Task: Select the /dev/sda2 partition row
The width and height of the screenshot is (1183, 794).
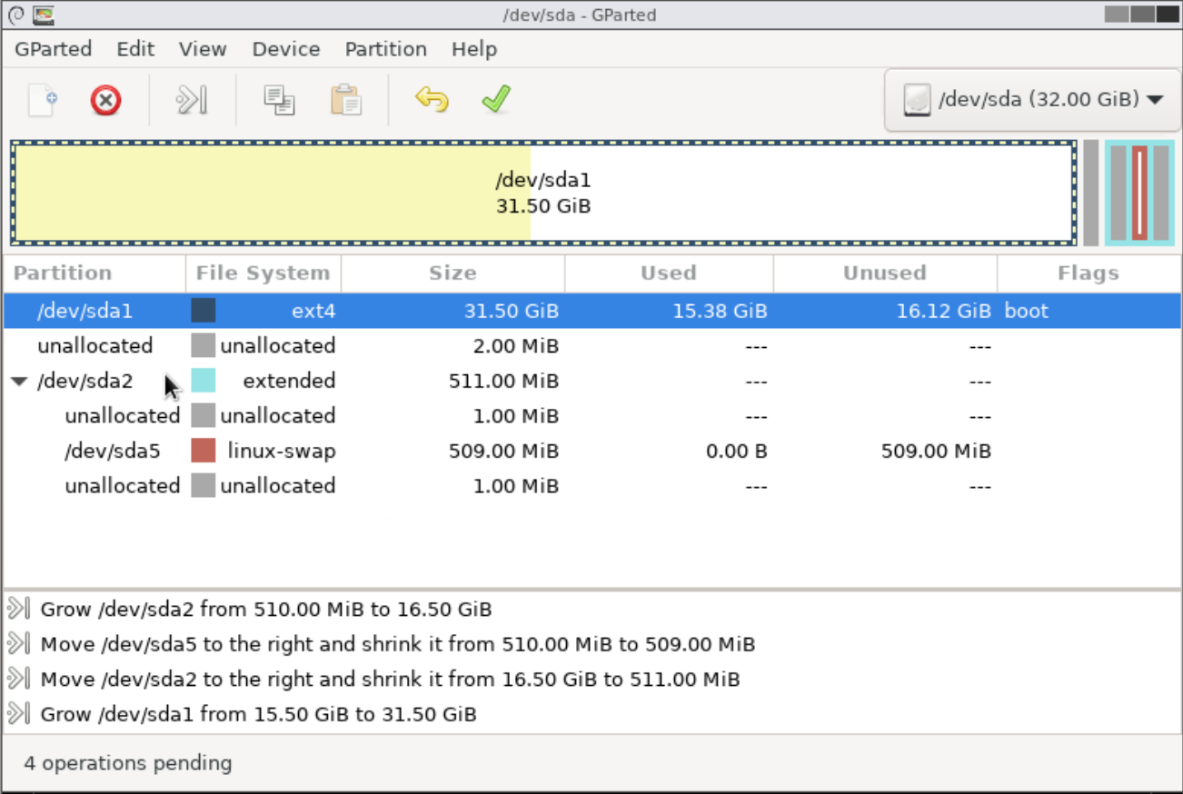Action: pyautogui.click(x=592, y=381)
